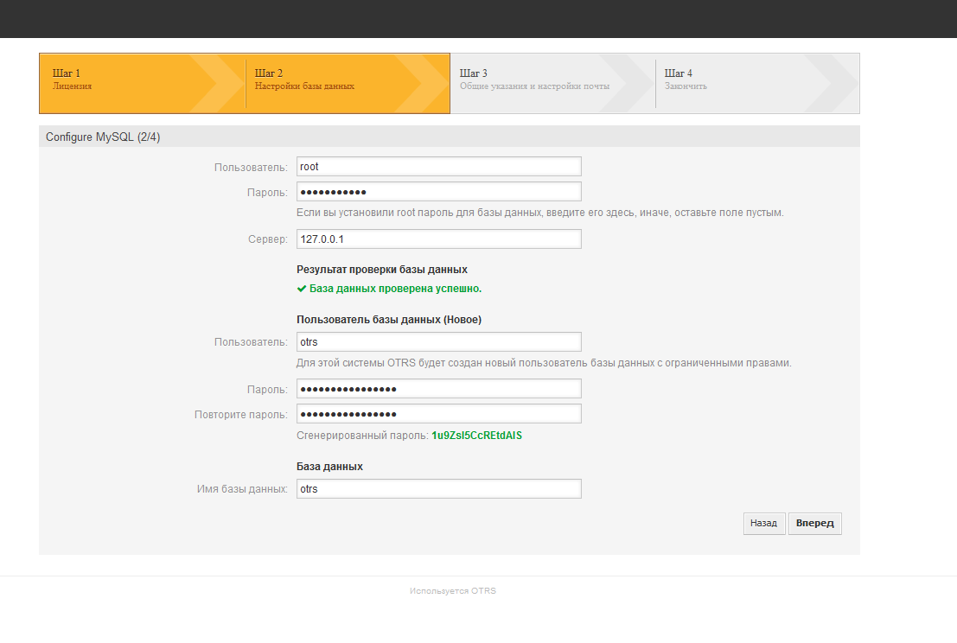Go to Шаг 1 Лицензия step
Image resolution: width=957 pixels, height=643 pixels.
(73, 80)
